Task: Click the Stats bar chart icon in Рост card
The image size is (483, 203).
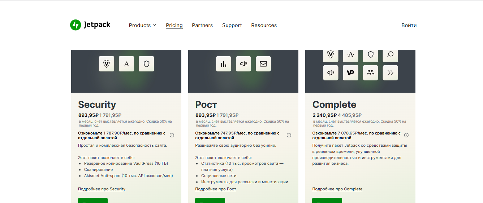Action: 224,64
